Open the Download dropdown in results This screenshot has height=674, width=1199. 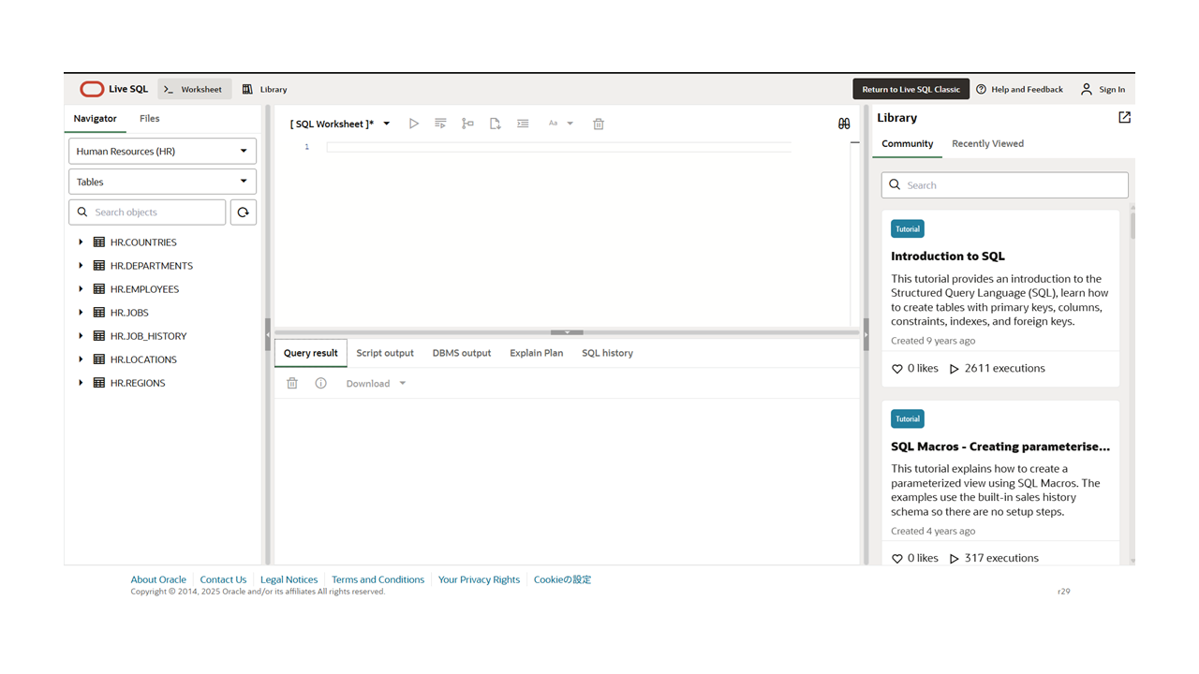pos(377,384)
